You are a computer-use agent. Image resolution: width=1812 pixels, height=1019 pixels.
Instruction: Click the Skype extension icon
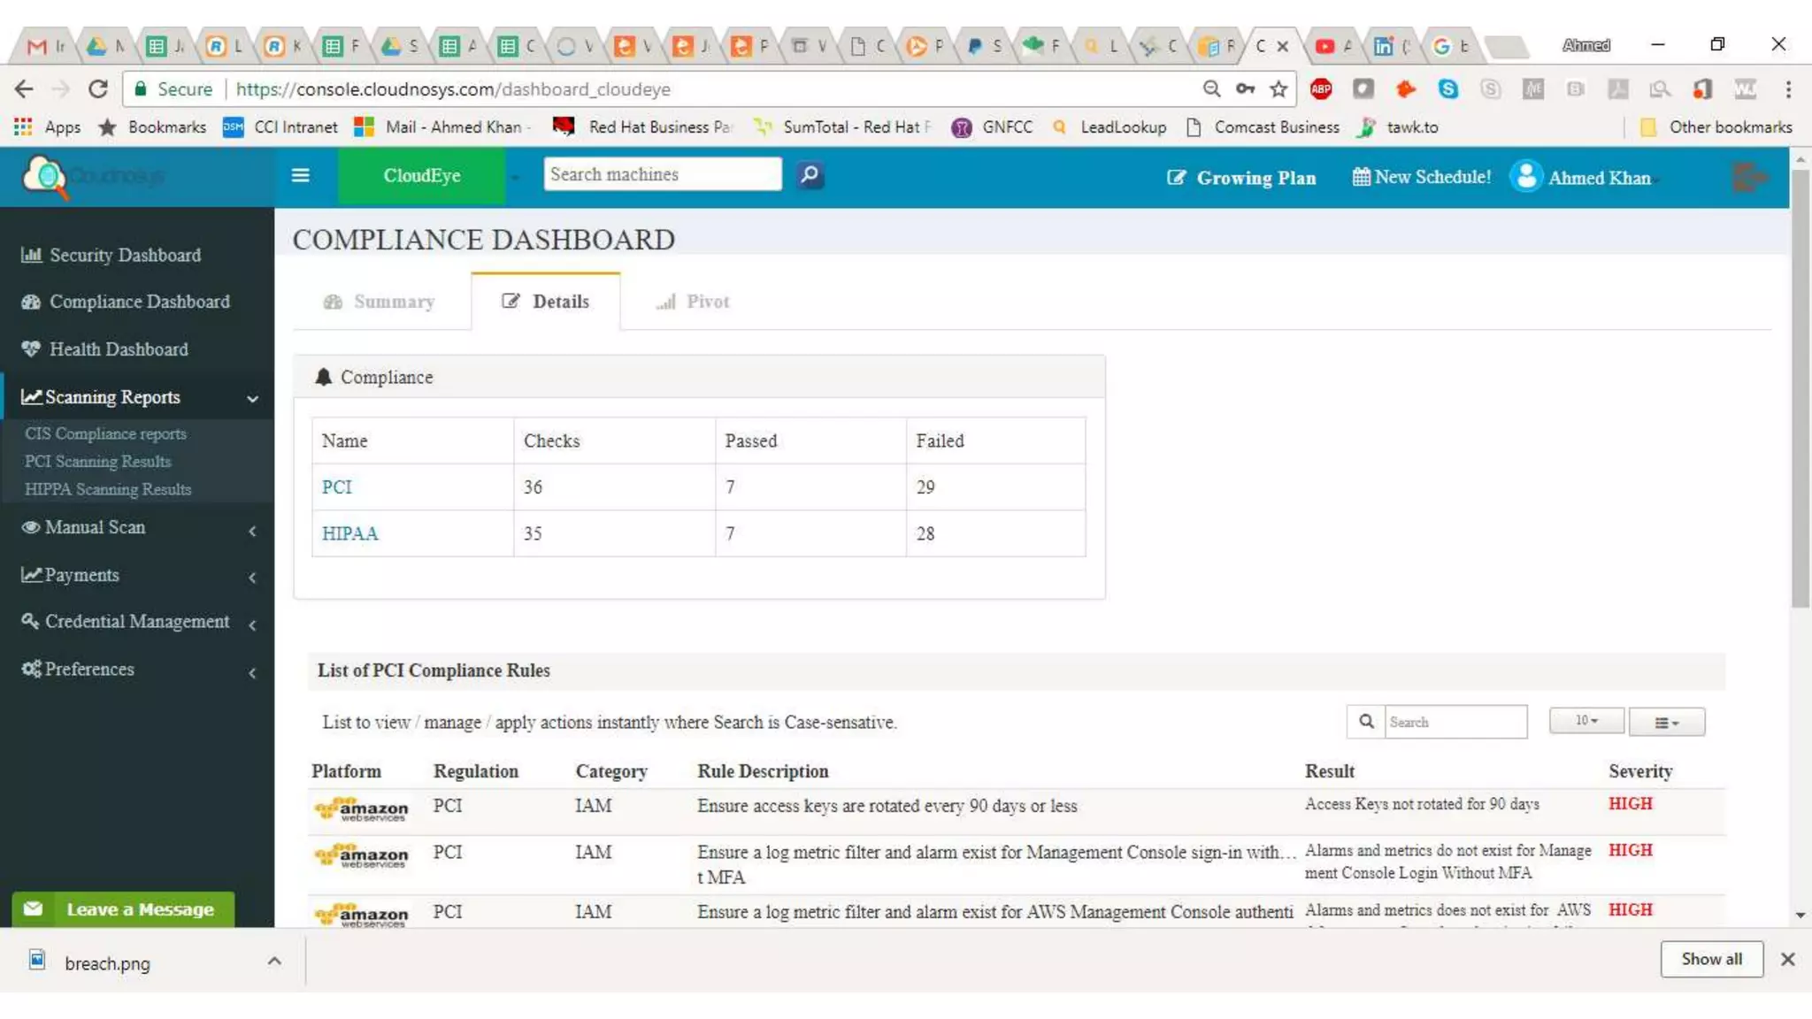pos(1448,88)
